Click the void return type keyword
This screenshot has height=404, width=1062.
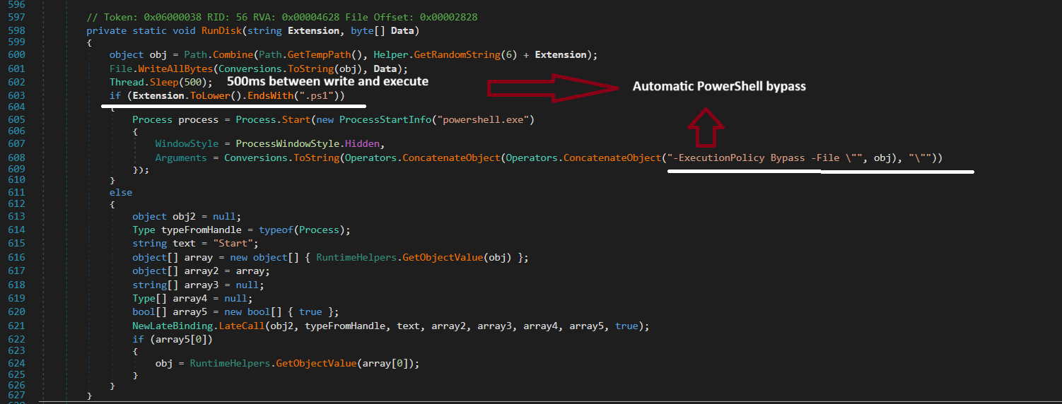[184, 30]
